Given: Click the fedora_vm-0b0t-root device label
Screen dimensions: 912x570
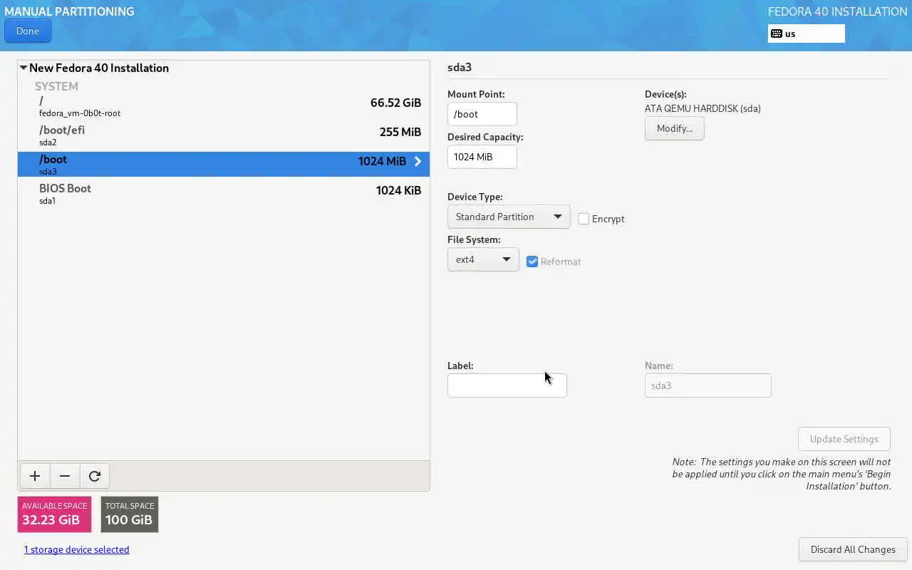Looking at the screenshot, I should pos(80,113).
